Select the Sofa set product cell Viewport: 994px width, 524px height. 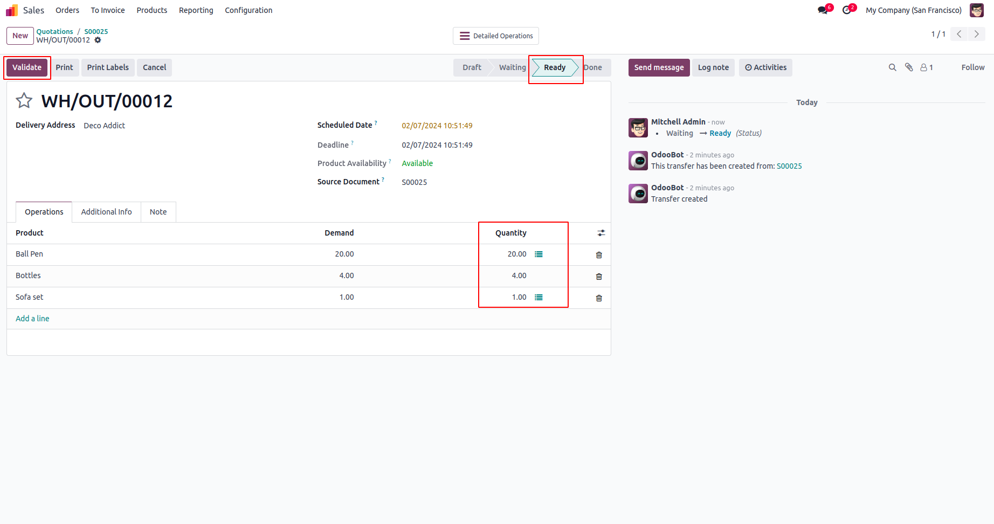click(30, 297)
